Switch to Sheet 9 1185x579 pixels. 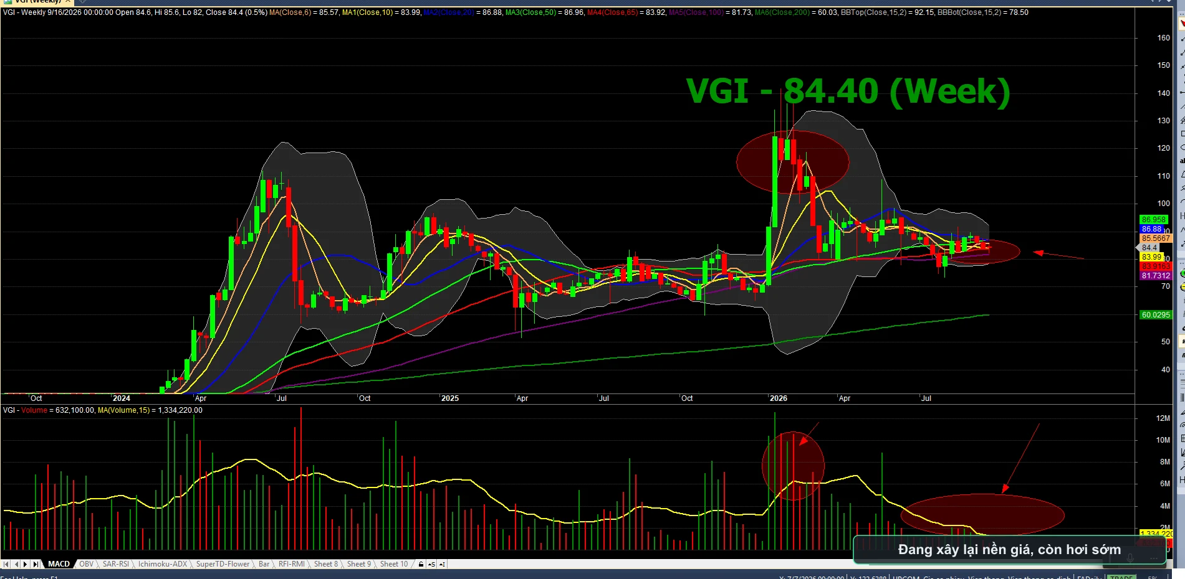click(359, 564)
